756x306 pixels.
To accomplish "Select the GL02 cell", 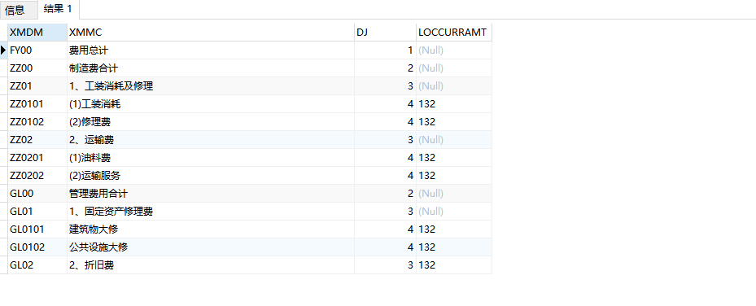I will (37, 264).
